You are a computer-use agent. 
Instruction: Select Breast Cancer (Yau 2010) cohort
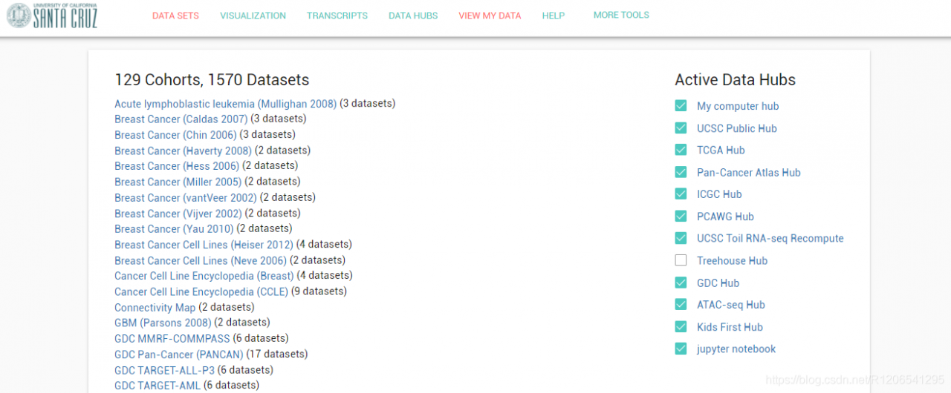[x=174, y=229]
